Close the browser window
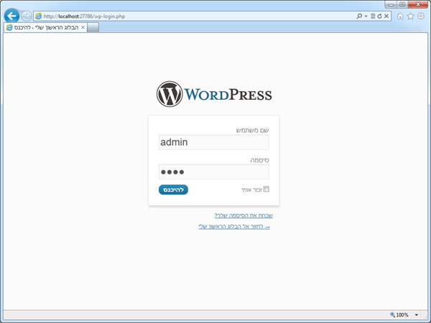This screenshot has height=323, width=431. click(418, 5)
